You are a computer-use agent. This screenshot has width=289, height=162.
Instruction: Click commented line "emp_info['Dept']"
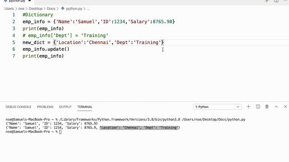[x=65, y=36]
